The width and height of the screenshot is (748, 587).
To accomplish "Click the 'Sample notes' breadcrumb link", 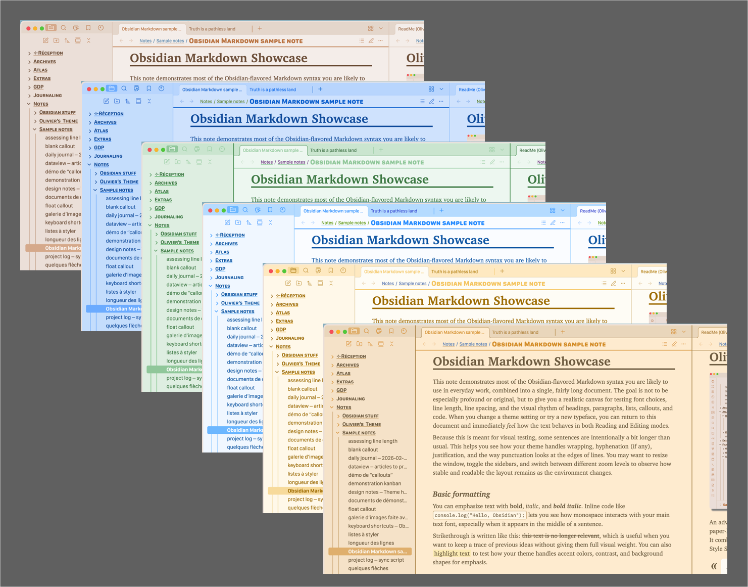I will coord(473,344).
